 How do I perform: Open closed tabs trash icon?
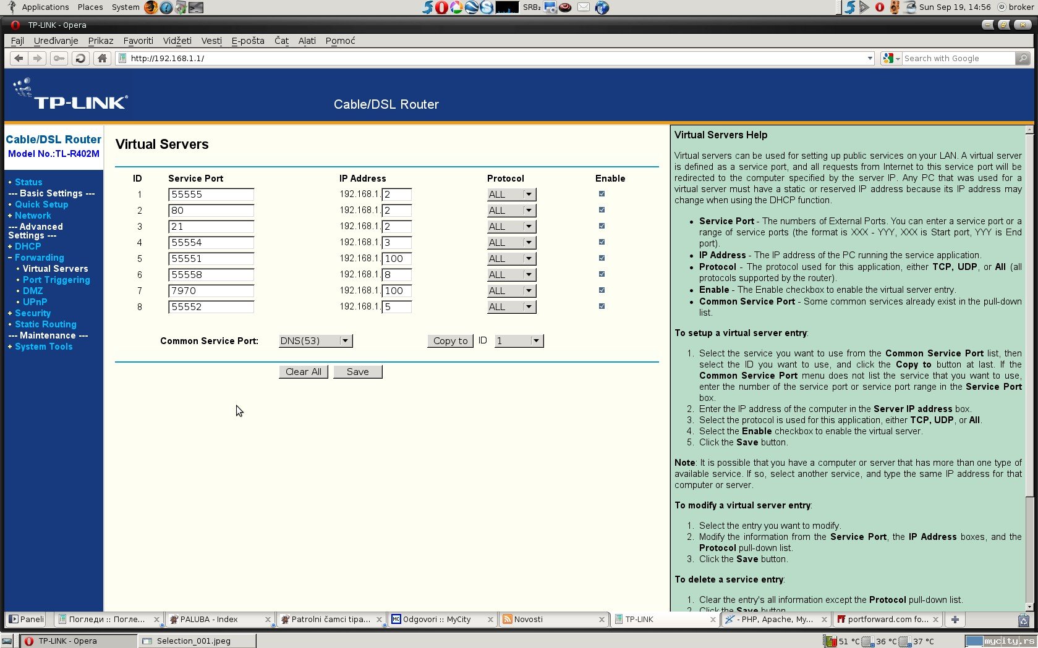[1024, 620]
